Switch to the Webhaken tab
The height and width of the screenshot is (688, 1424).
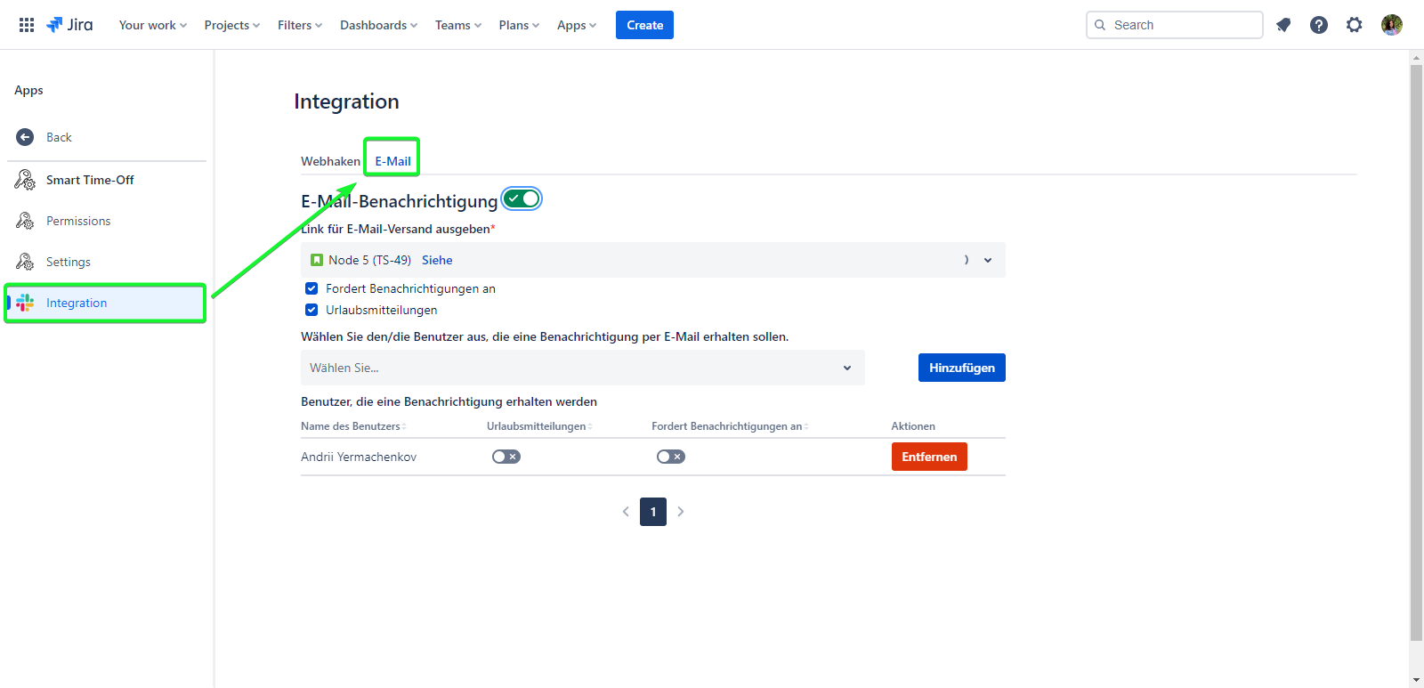tap(330, 161)
